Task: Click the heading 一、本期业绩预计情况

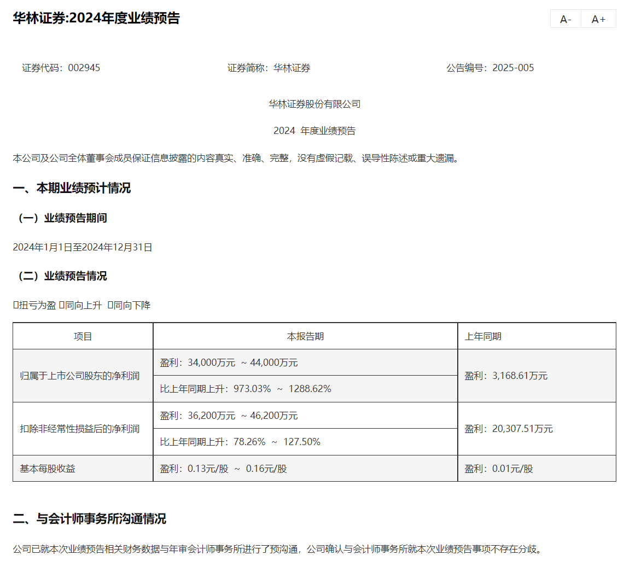Action: tap(72, 188)
